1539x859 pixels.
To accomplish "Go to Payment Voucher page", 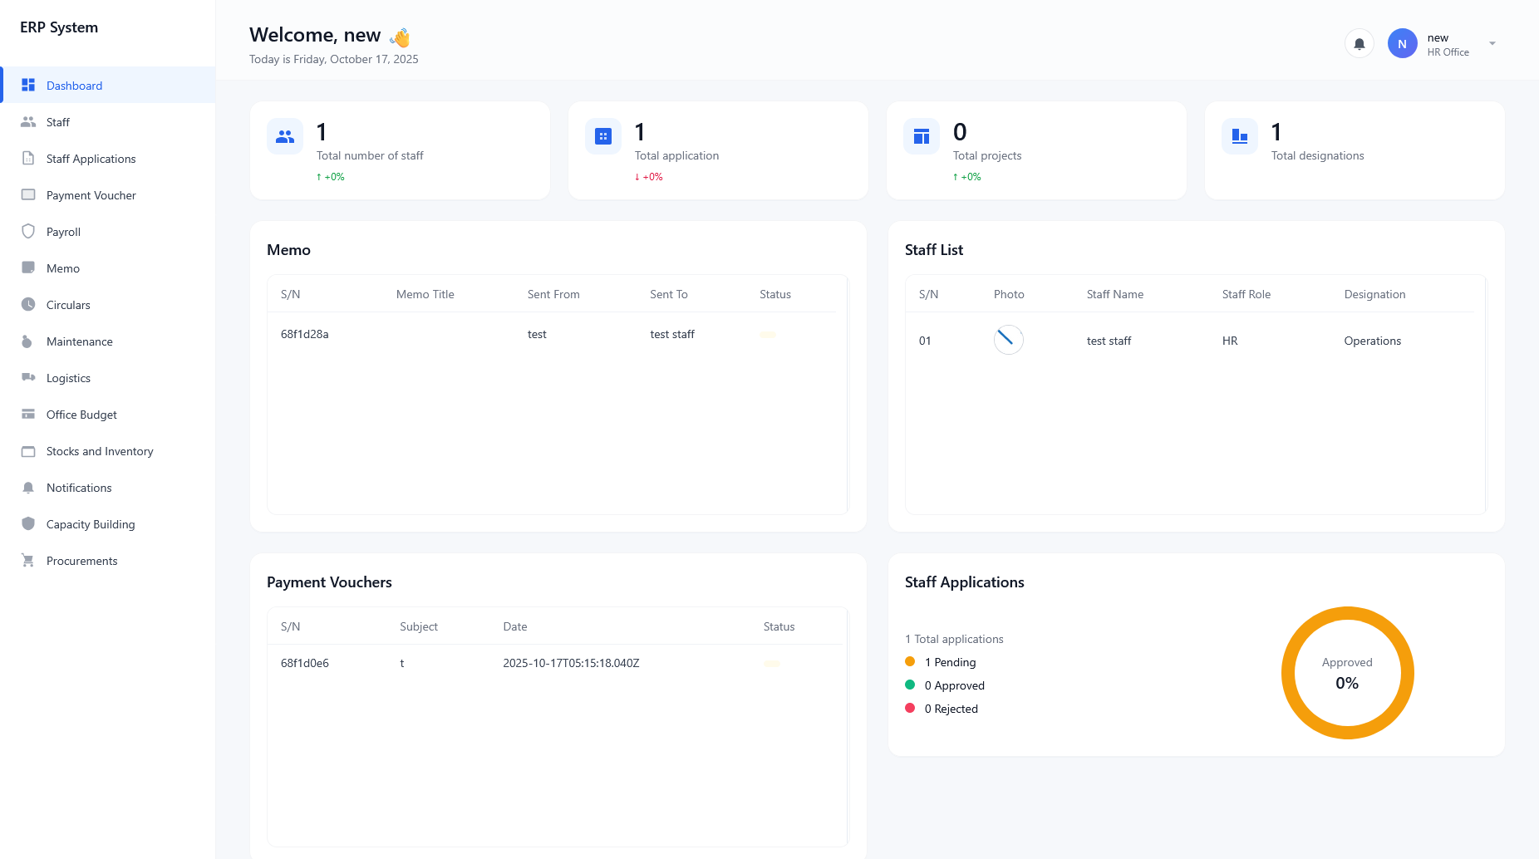I will tap(108, 195).
